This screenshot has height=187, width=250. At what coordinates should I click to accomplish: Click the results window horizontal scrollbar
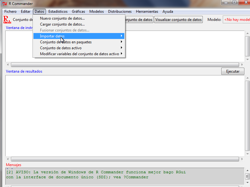click(x=125, y=159)
